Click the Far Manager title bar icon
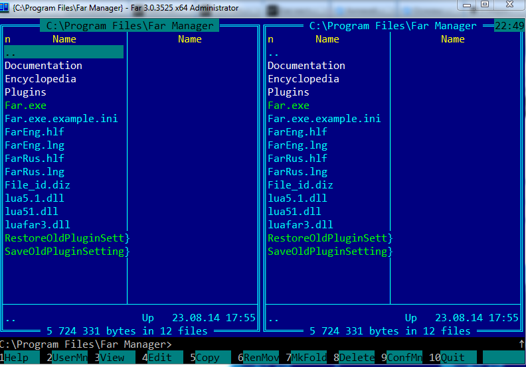 pyautogui.click(x=5, y=7)
